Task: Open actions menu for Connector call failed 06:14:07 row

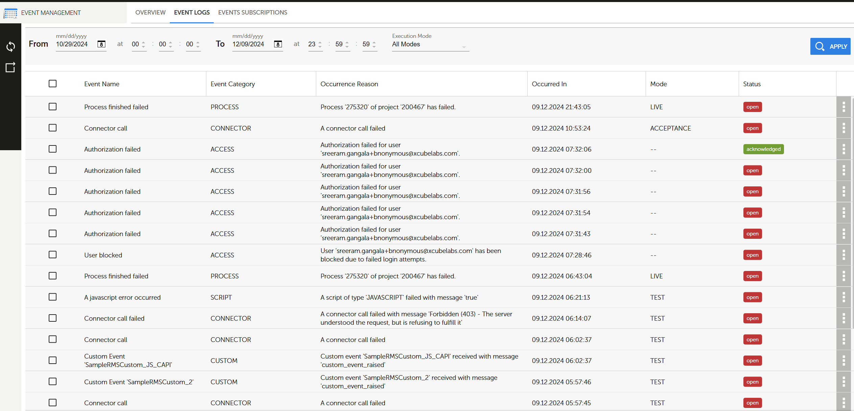Action: pos(844,318)
